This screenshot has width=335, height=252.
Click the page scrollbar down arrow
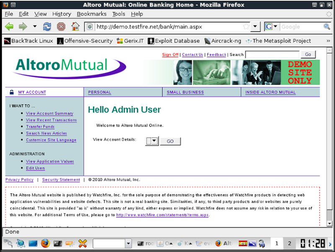click(x=330, y=223)
